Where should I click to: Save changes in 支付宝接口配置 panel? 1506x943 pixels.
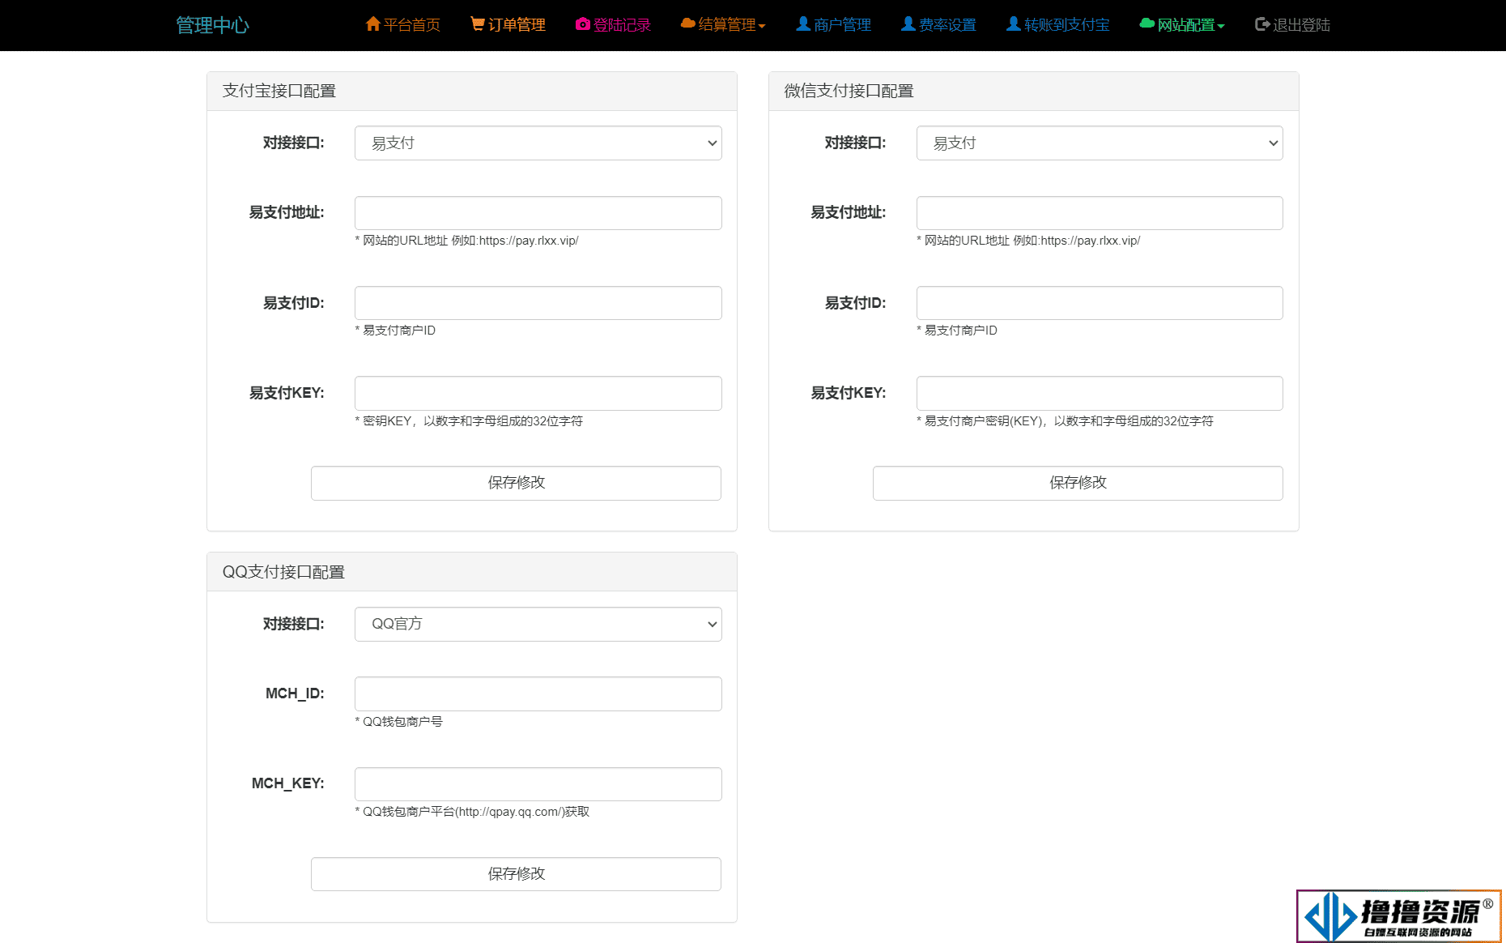pos(516,483)
